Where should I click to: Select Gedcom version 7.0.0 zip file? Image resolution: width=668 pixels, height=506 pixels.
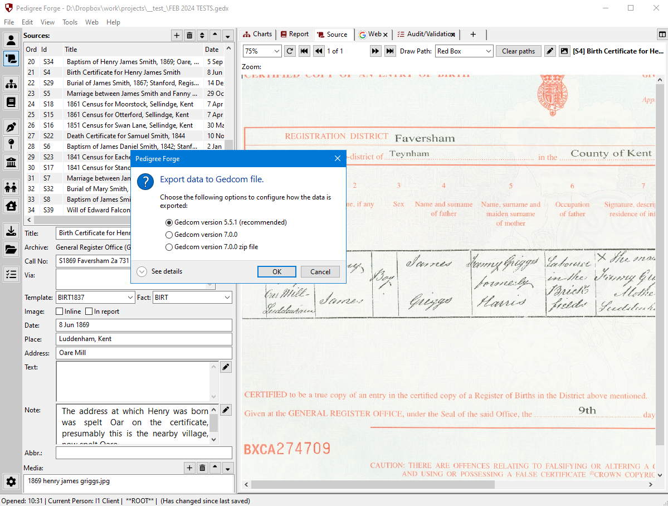pyautogui.click(x=169, y=247)
